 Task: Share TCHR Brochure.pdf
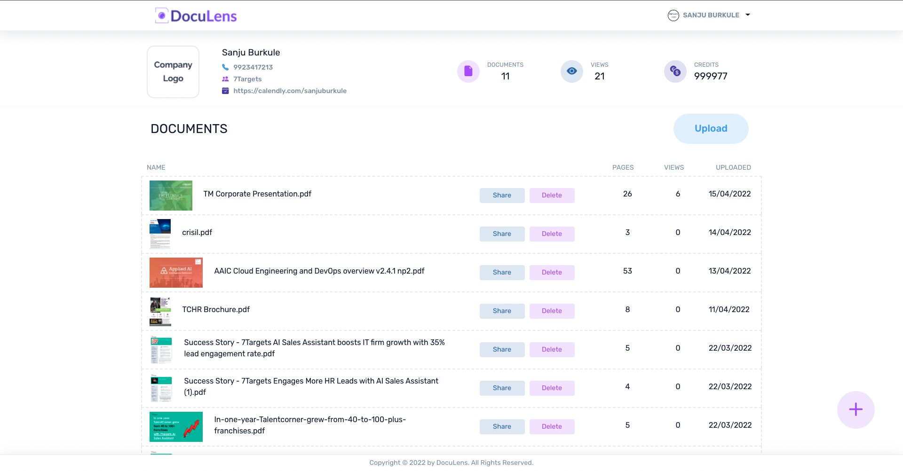[x=502, y=311]
